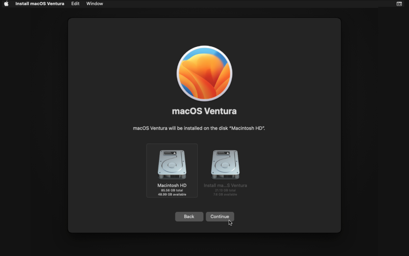Select the Macintosh HD label
This screenshot has height=256, width=409.
[172, 186]
